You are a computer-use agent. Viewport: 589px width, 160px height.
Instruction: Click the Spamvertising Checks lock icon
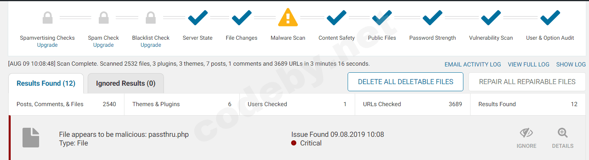tap(47, 18)
